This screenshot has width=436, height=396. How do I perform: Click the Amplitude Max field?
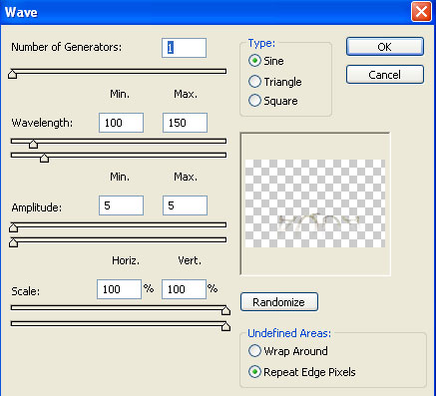point(185,205)
